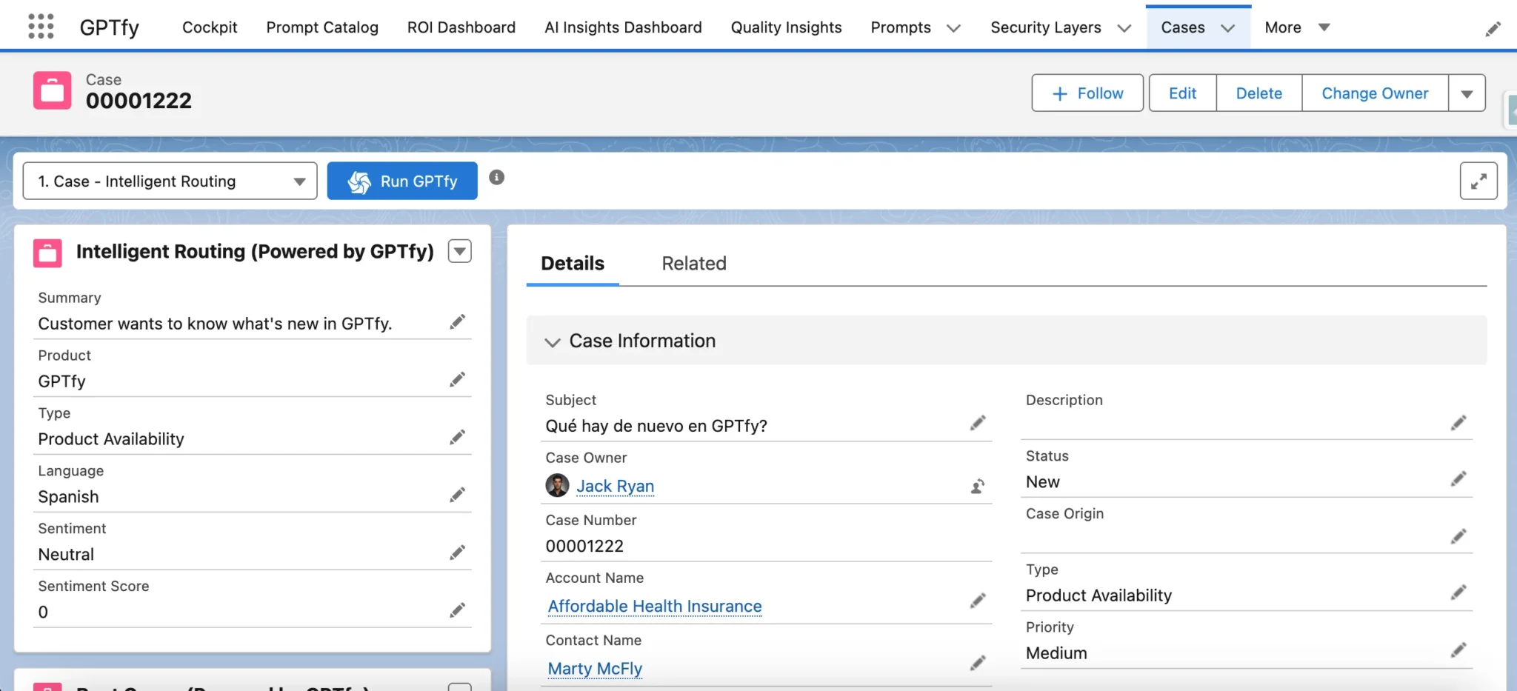Edit the Subject field using pencil icon
1517x691 pixels.
(978, 423)
